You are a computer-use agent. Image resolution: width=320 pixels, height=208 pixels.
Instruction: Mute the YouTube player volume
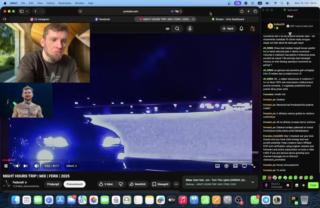(x=37, y=166)
